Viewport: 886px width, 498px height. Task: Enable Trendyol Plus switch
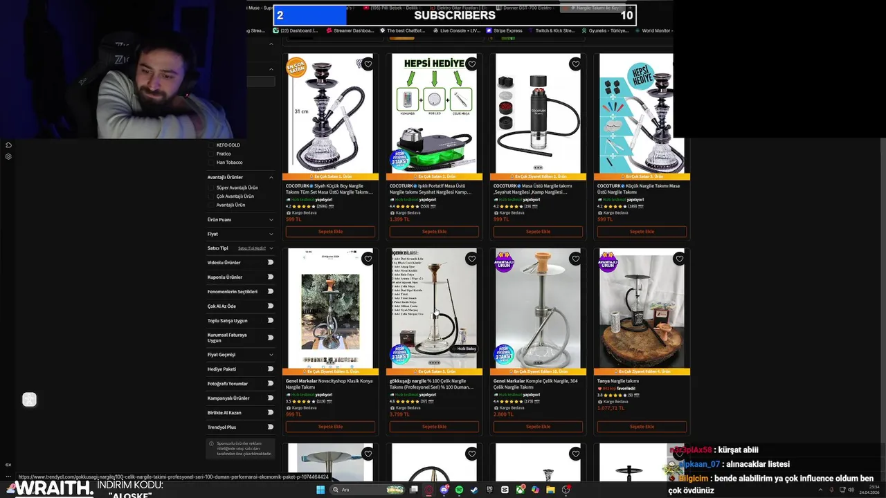tap(270, 427)
